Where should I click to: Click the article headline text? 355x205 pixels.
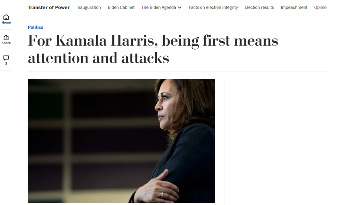pyautogui.click(x=153, y=49)
